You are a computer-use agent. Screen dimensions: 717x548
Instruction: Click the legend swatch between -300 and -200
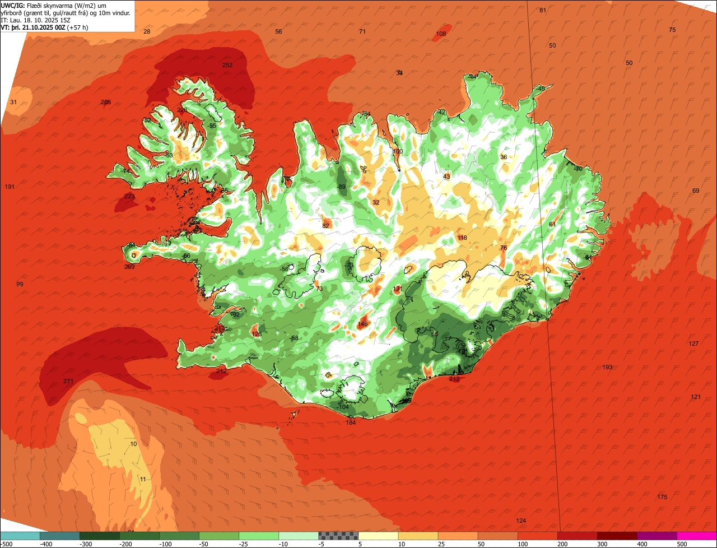point(100,536)
